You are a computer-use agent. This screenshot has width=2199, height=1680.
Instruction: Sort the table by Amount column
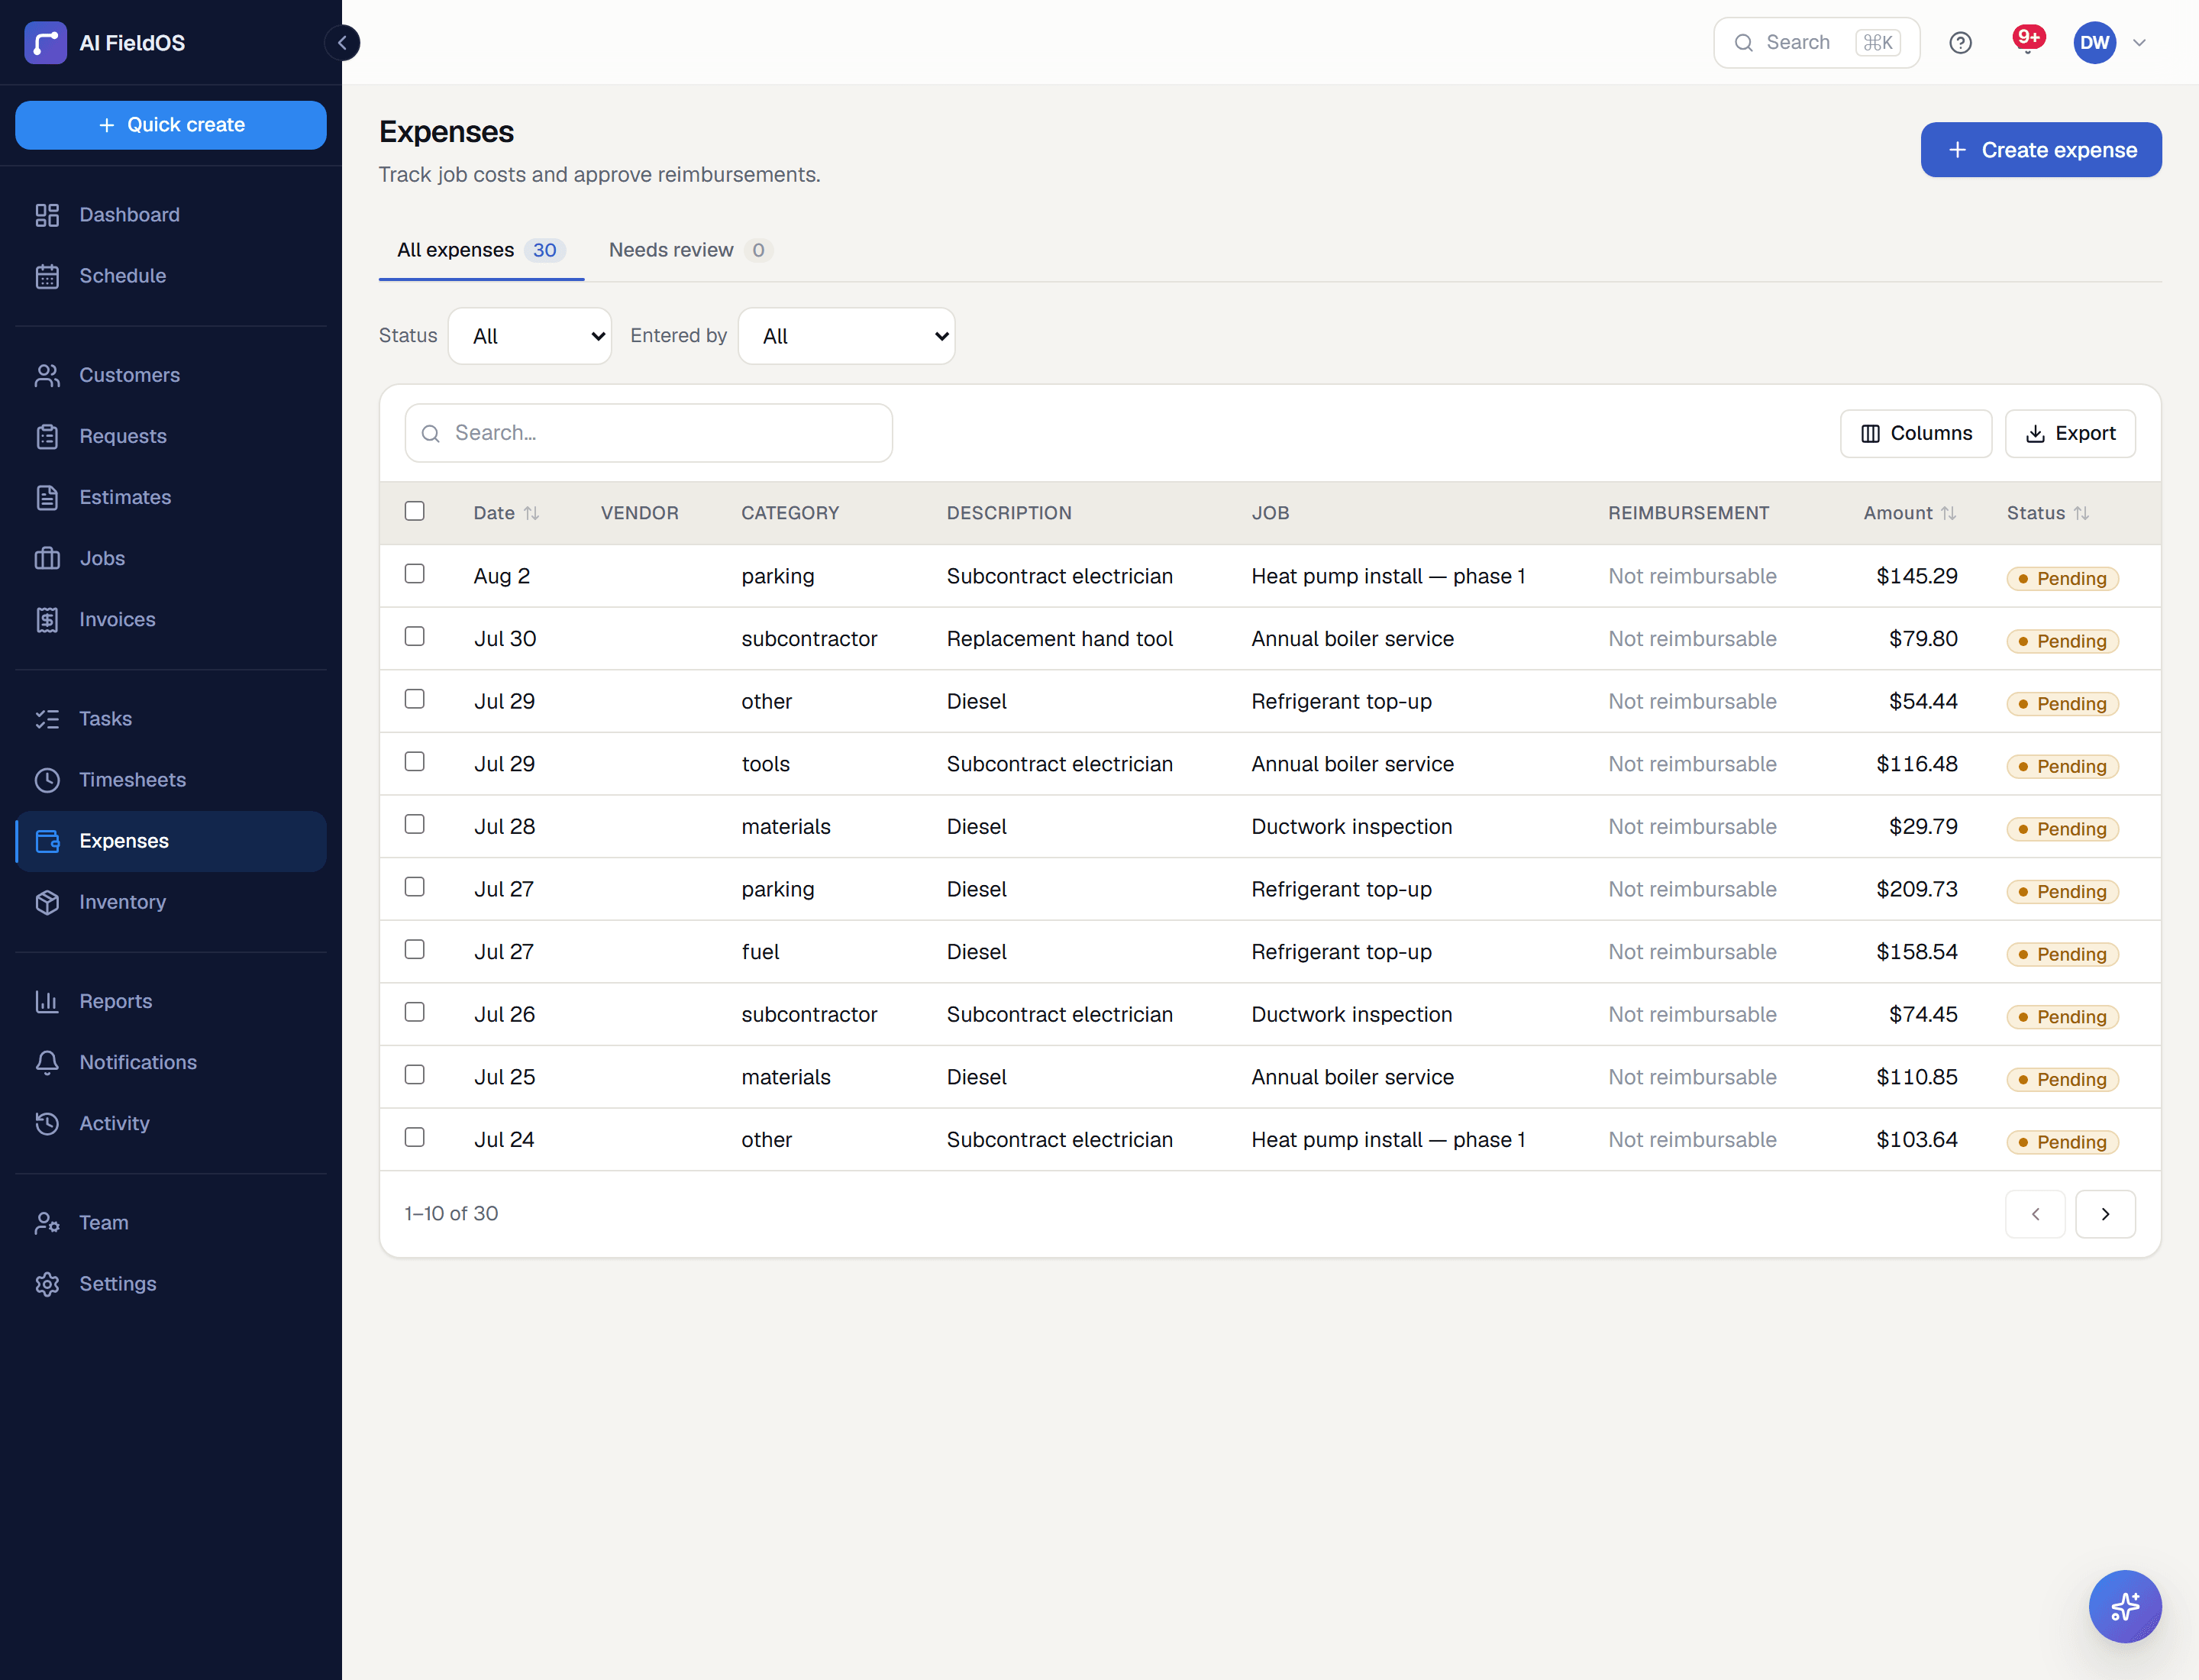tap(1909, 513)
